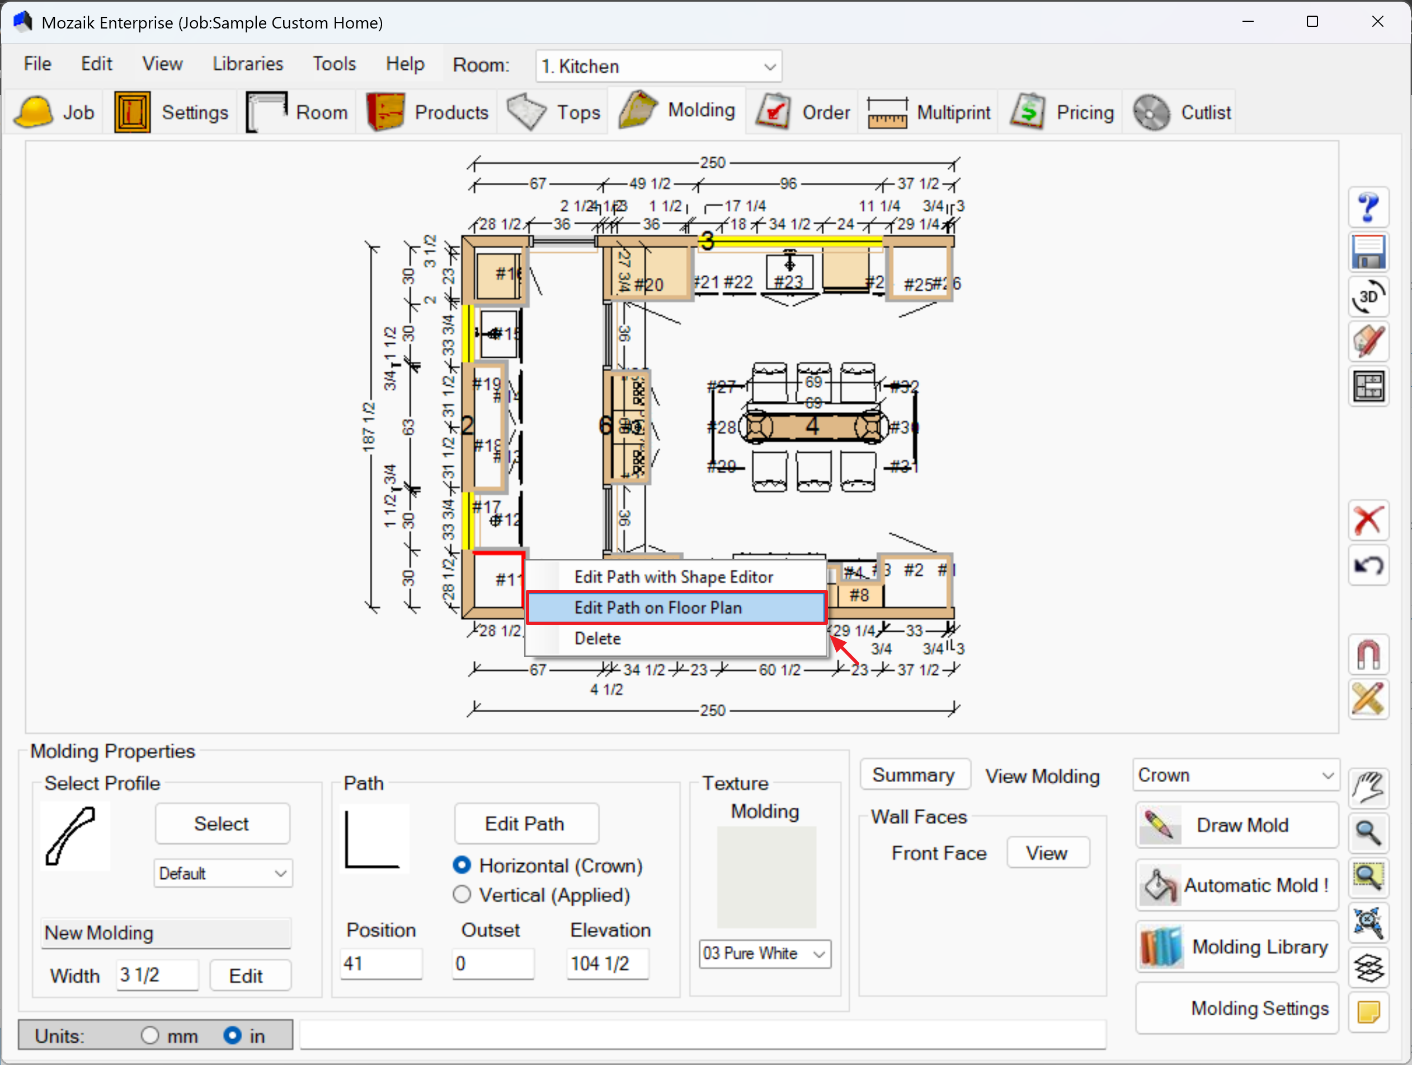Choose Edit Path with Shape Editor
Image resolution: width=1412 pixels, height=1065 pixels.
point(674,576)
